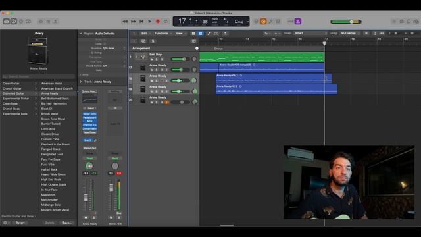Viewport: 421px width, 237px height.
Task: Select Crunch Guitar category in Library
Action: [12, 88]
